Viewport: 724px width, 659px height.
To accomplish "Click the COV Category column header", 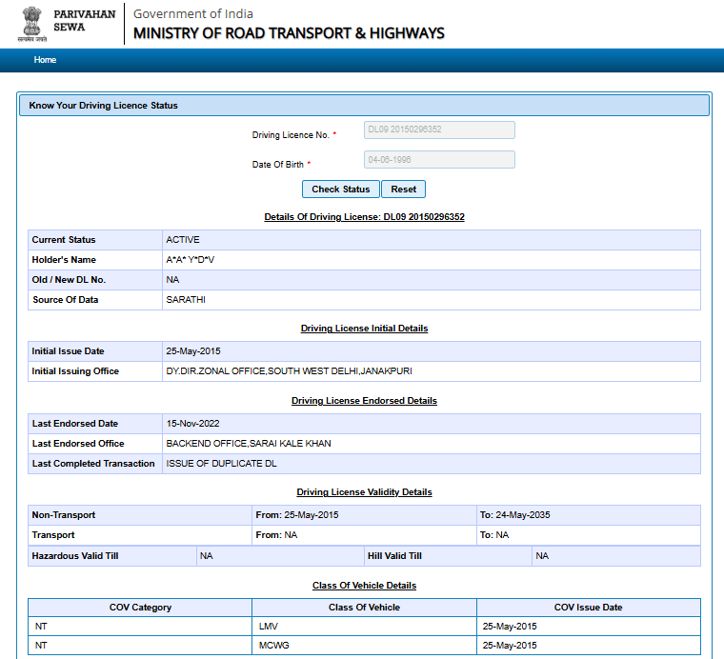I will click(x=140, y=608).
